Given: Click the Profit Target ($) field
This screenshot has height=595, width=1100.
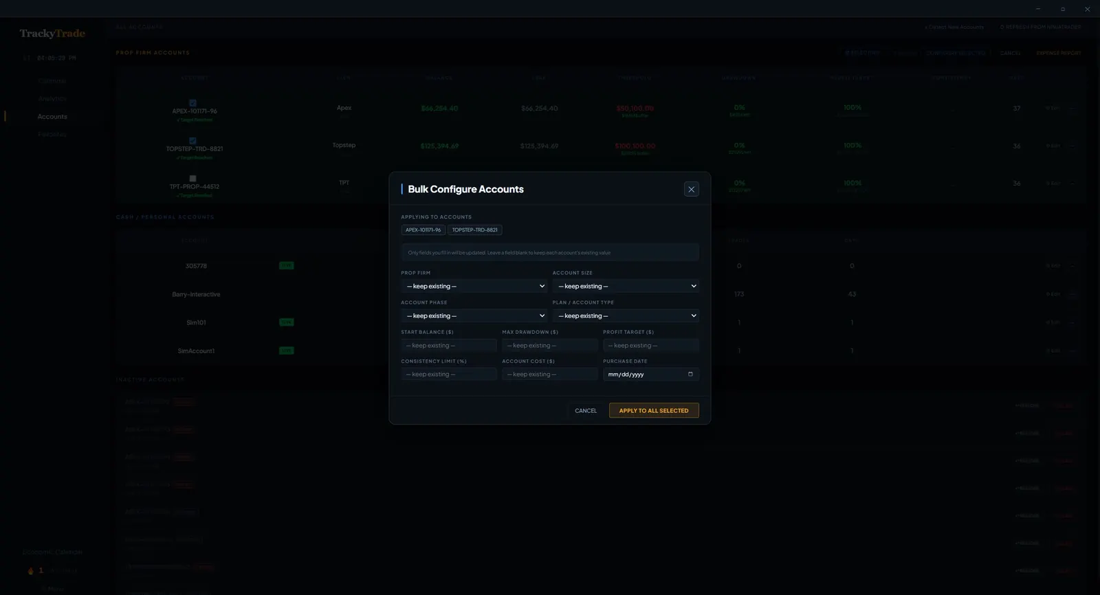Looking at the screenshot, I should click(651, 346).
